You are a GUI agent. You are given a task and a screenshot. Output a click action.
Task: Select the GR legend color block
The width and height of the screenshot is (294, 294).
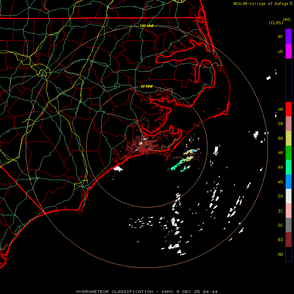[x=288, y=124]
